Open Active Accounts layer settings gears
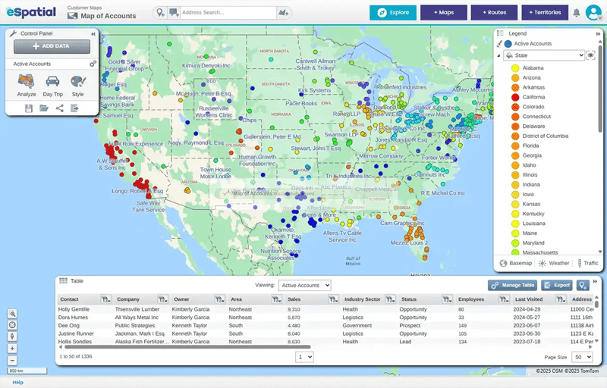 click(x=93, y=64)
